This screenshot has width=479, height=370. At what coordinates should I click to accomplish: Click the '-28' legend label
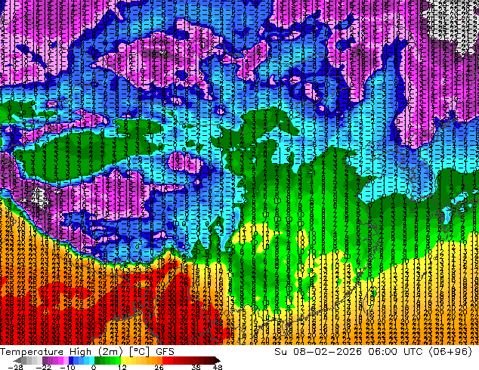tap(15, 367)
